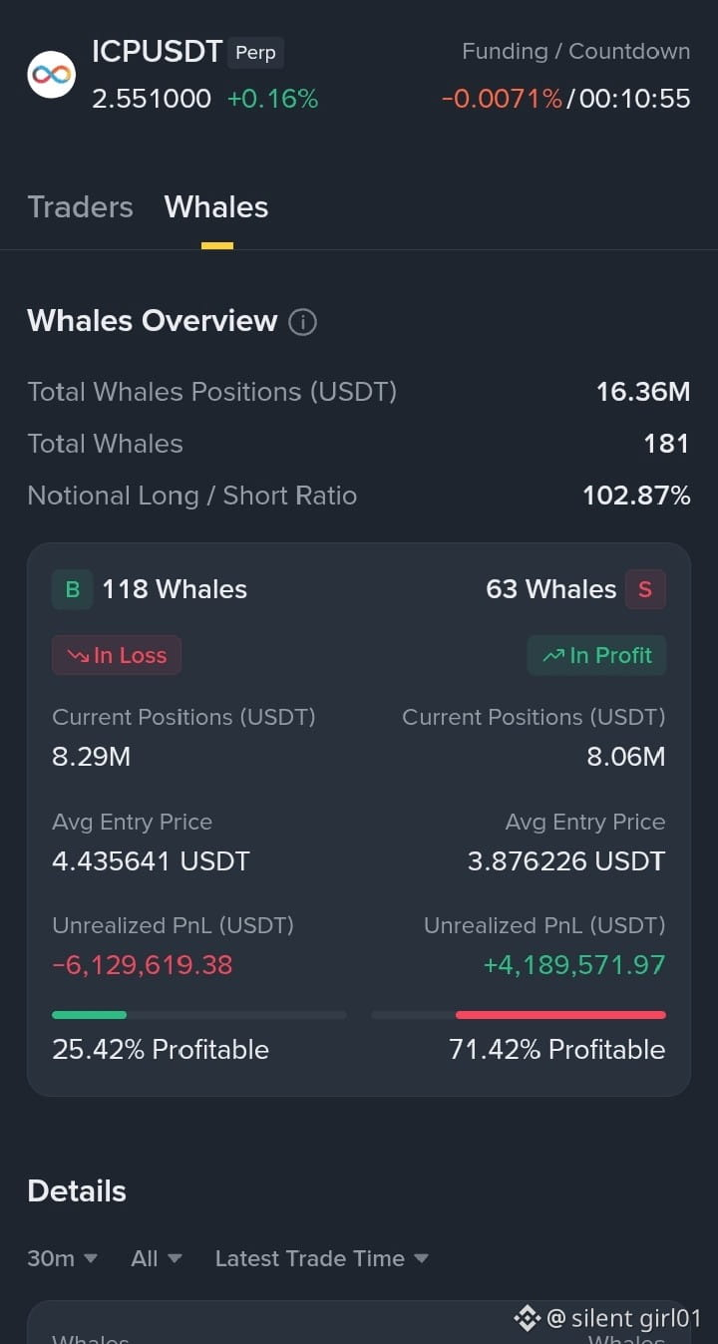Tap the 71.42% Profitable red bar
This screenshot has width=718, height=1344.
click(560, 1015)
